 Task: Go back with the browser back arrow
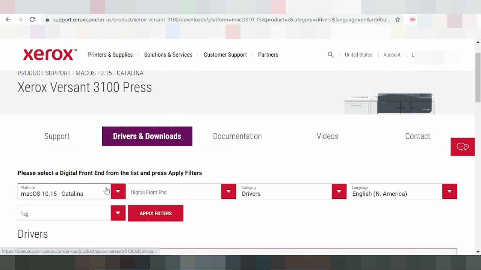pyautogui.click(x=8, y=19)
